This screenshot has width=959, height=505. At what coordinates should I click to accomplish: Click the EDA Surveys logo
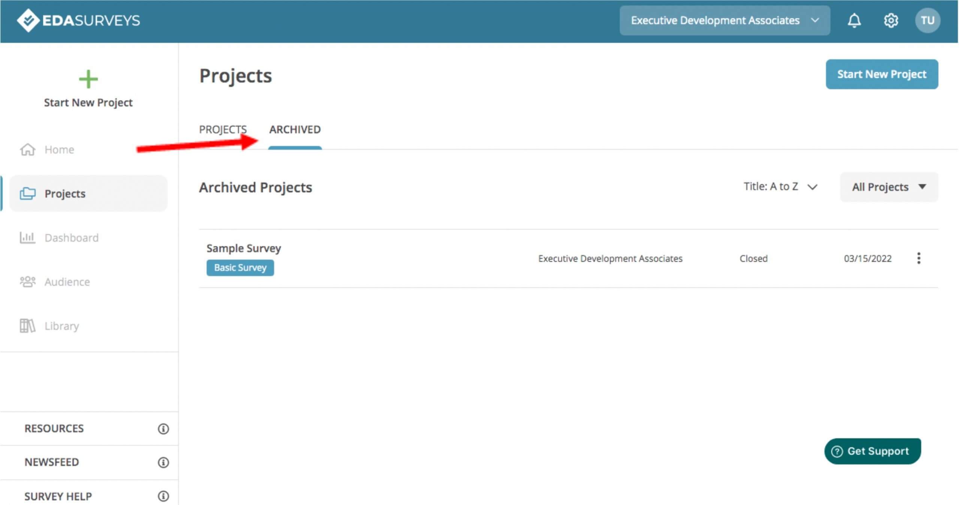coord(78,20)
